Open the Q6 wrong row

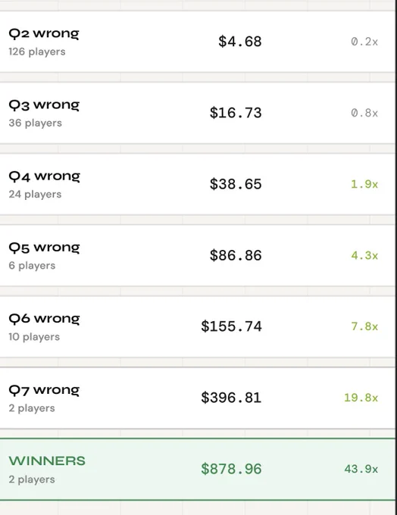coord(198,327)
